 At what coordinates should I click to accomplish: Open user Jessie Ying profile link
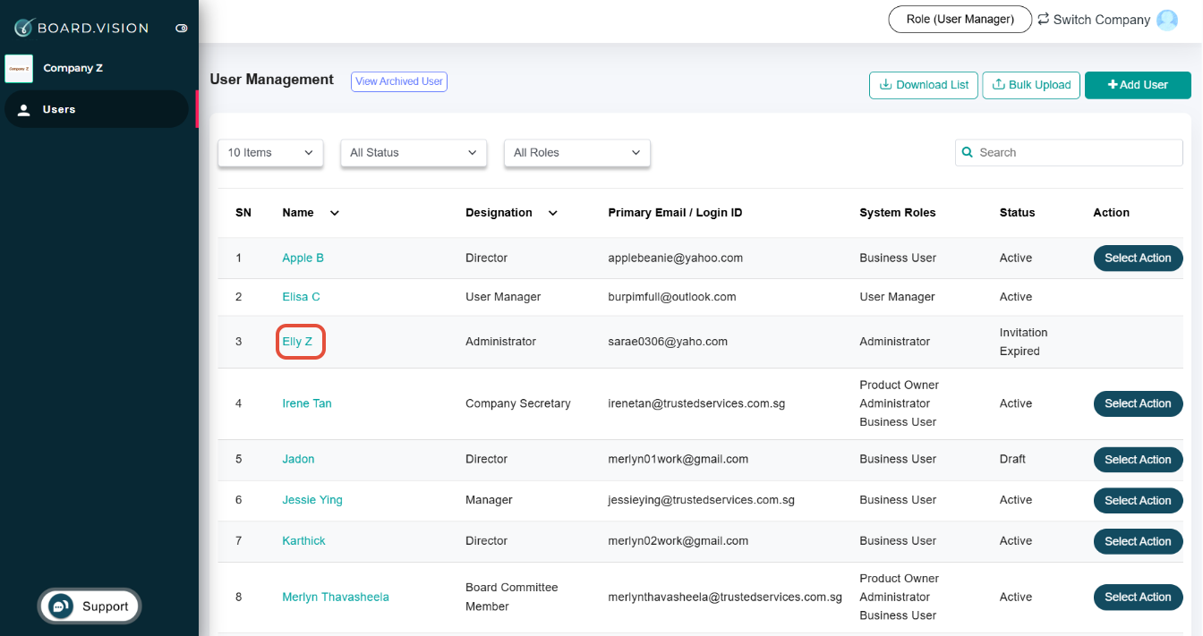coord(312,500)
